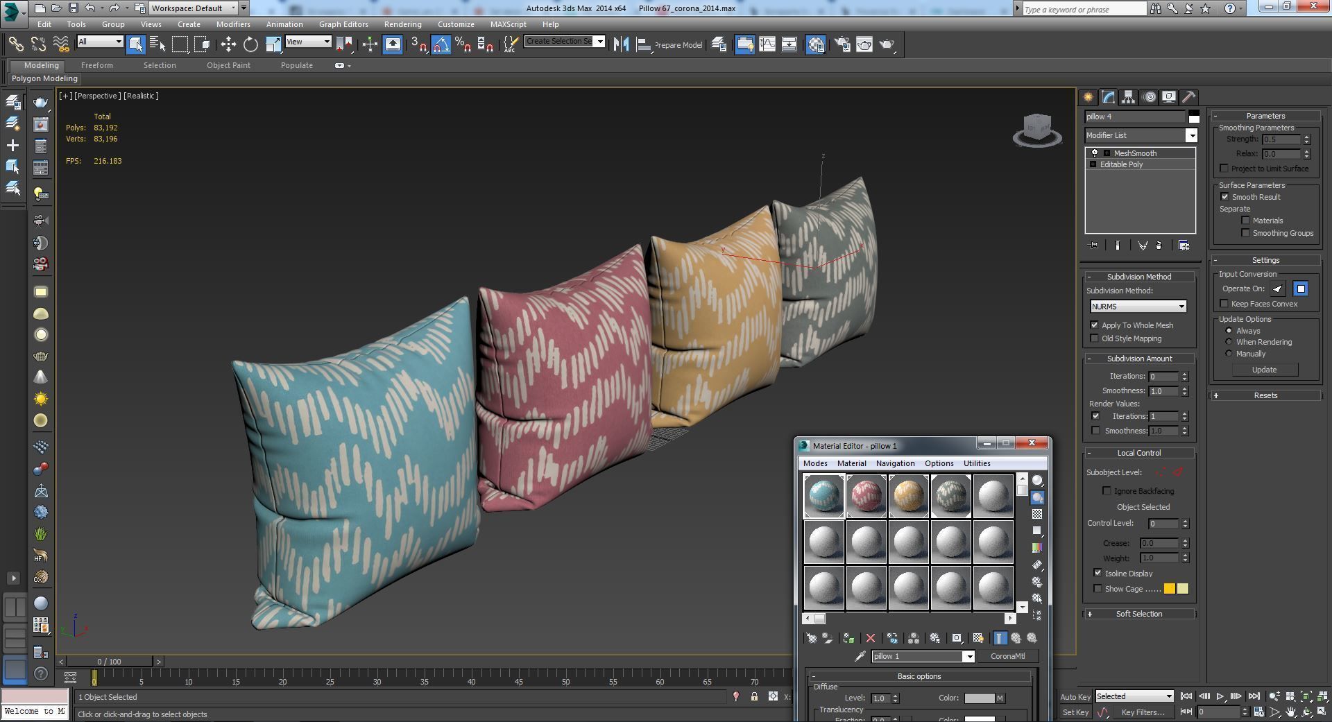Screen dimensions: 1332x722
Task: Toggle Project to Limit Surface checkbox
Action: pos(1224,169)
